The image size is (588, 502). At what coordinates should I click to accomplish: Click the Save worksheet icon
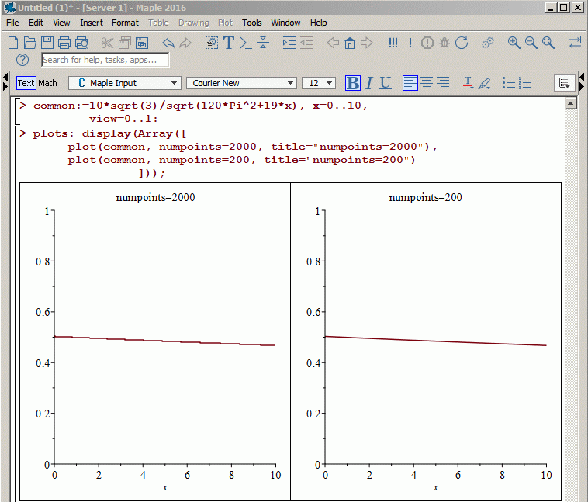[x=47, y=43]
